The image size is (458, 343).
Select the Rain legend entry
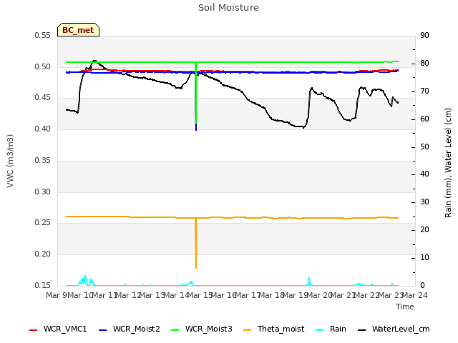point(331,329)
